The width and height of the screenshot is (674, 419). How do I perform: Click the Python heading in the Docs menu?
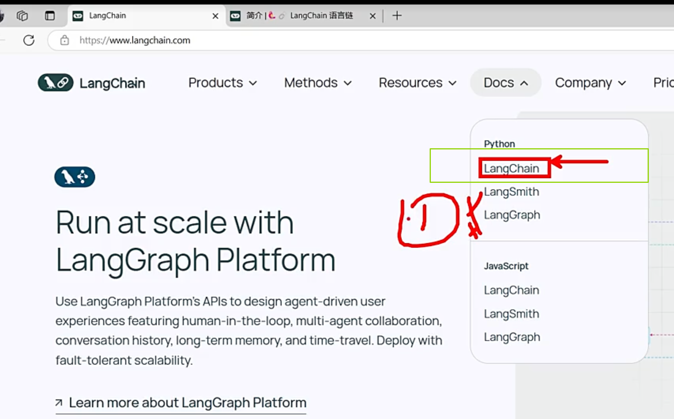[x=499, y=144]
